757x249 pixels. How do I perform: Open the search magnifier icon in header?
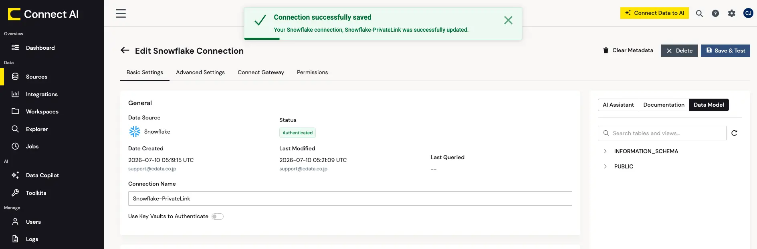(x=699, y=13)
